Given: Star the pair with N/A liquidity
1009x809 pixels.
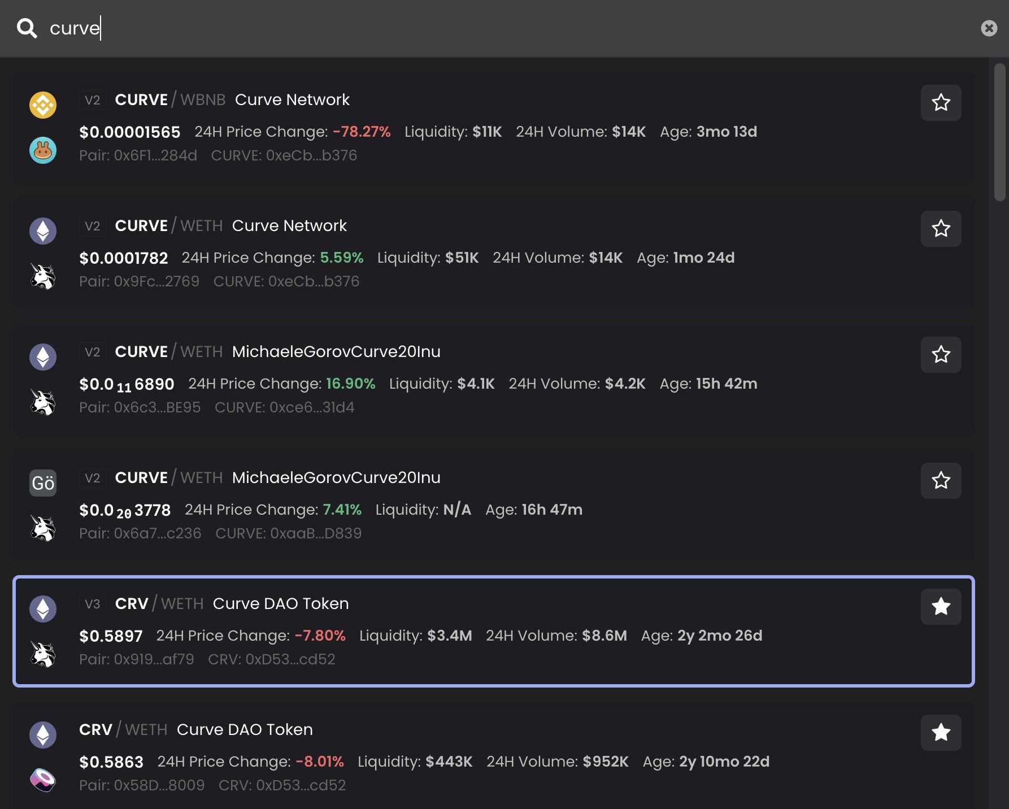Looking at the screenshot, I should (941, 481).
